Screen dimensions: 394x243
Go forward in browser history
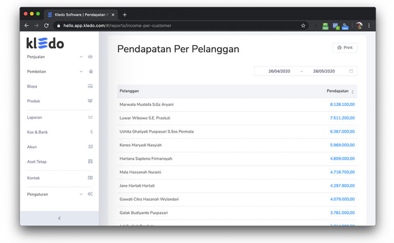[36, 26]
